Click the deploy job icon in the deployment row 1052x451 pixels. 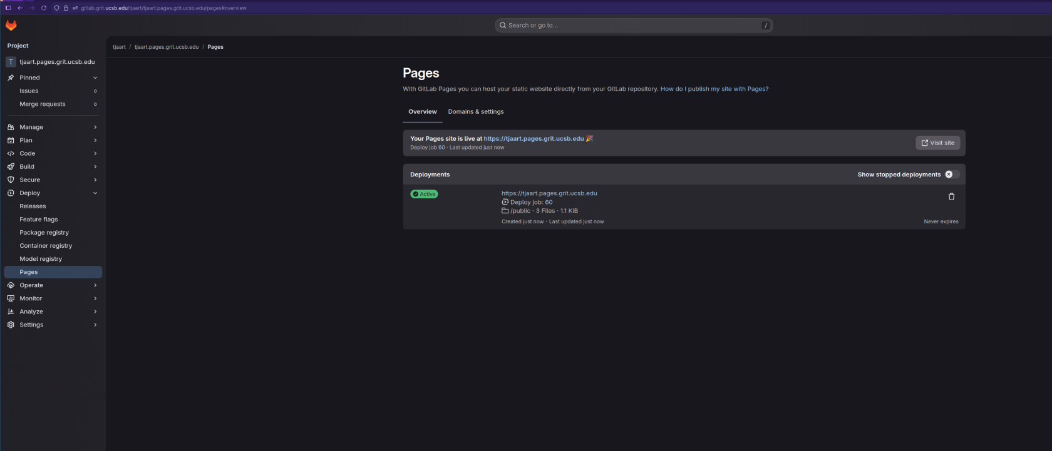click(x=505, y=202)
